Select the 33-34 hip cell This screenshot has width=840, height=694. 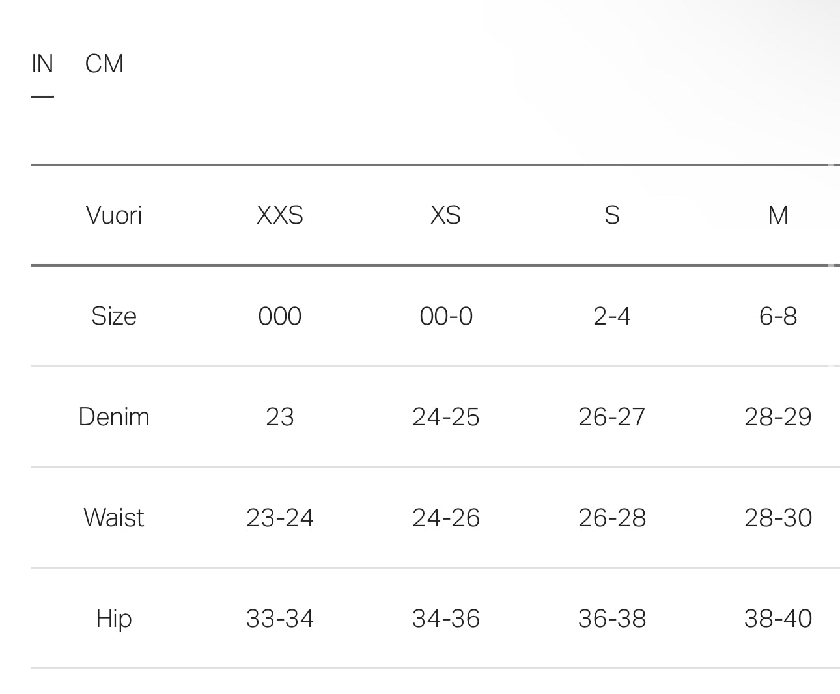280,619
